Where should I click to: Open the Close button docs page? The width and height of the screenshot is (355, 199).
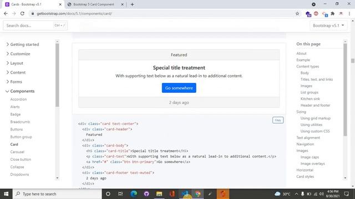pyautogui.click(x=21, y=160)
